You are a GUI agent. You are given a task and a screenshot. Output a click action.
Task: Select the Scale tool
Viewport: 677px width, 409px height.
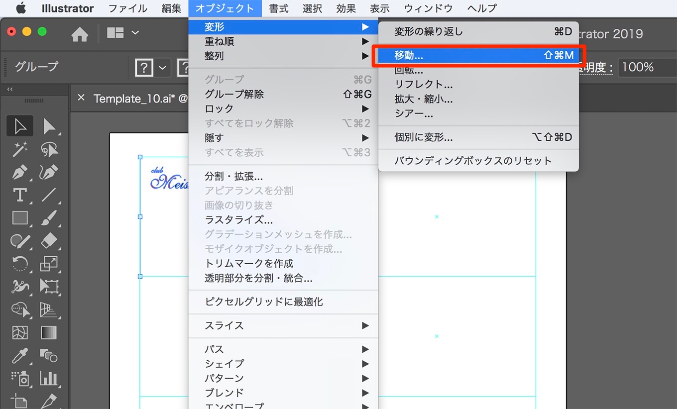tap(49, 264)
